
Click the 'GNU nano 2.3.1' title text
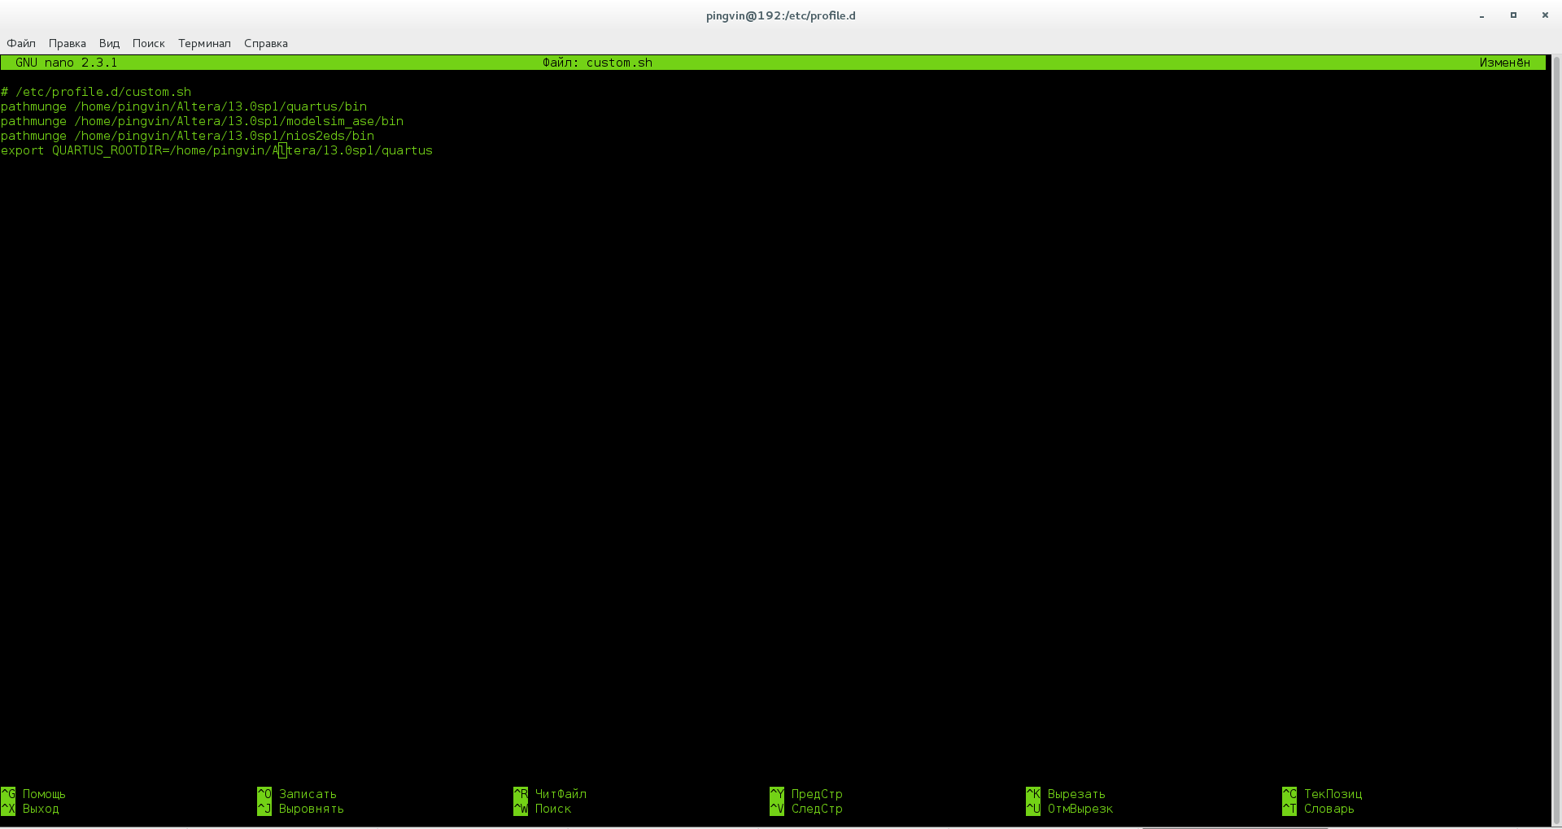(x=66, y=63)
